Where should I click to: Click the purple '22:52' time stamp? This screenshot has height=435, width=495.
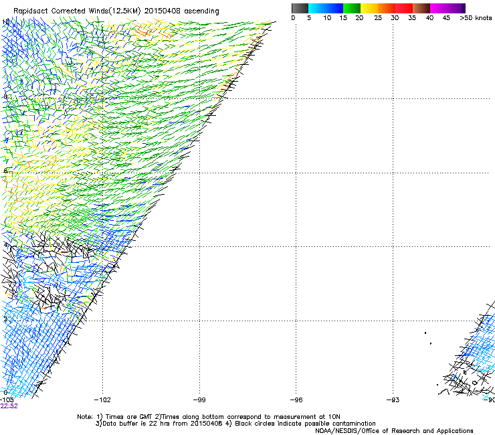[x=9, y=406]
